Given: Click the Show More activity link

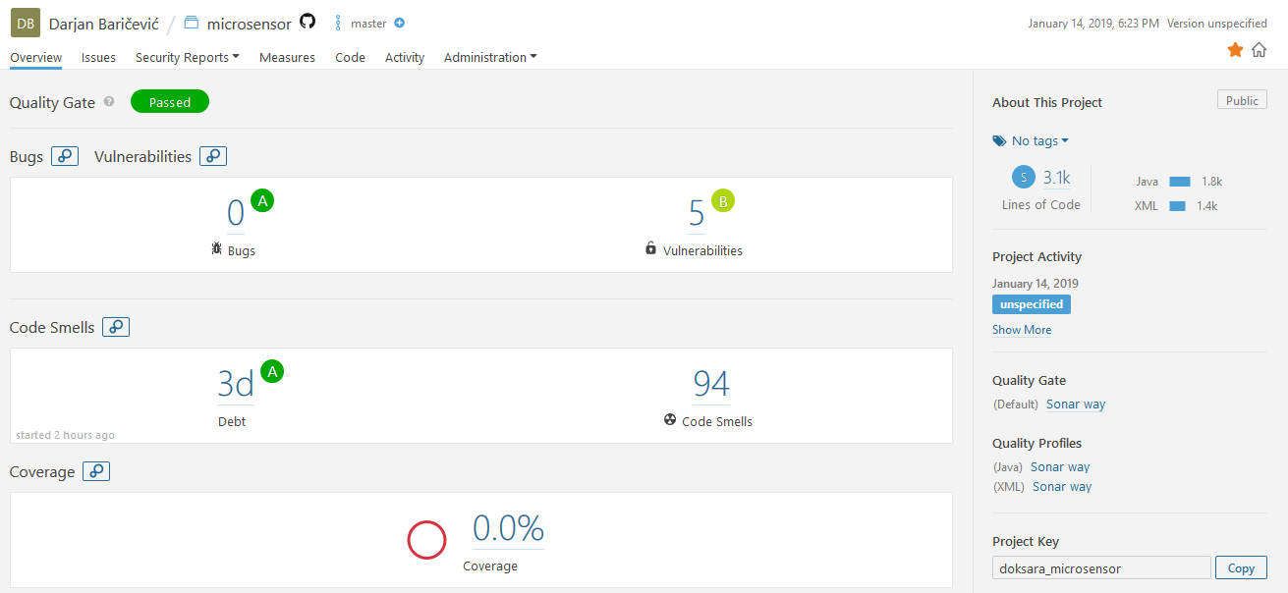Looking at the screenshot, I should [x=1022, y=330].
